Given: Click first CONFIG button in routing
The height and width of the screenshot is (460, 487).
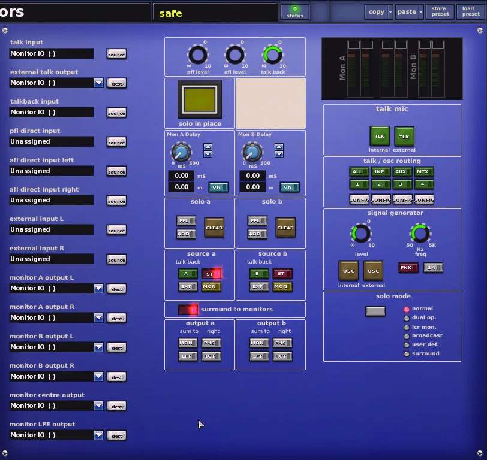Looking at the screenshot, I should click(359, 200).
